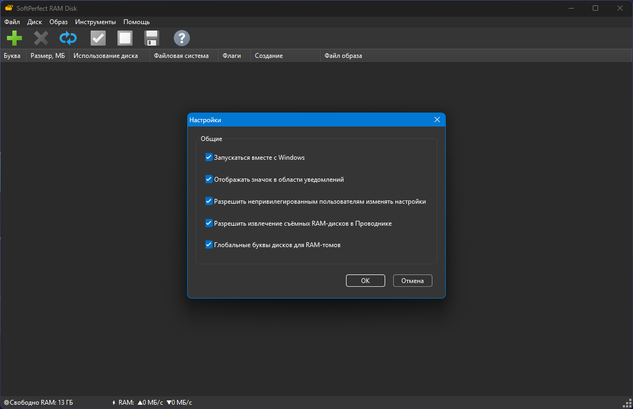The height and width of the screenshot is (409, 633).
Task: Click the Файл образа column header
Action: coord(476,56)
